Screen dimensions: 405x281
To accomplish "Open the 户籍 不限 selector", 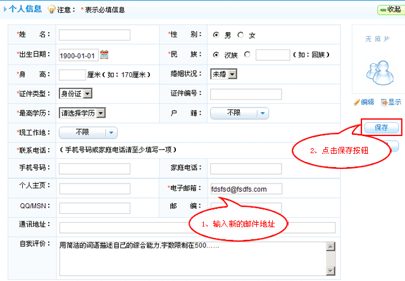I will pos(240,113).
